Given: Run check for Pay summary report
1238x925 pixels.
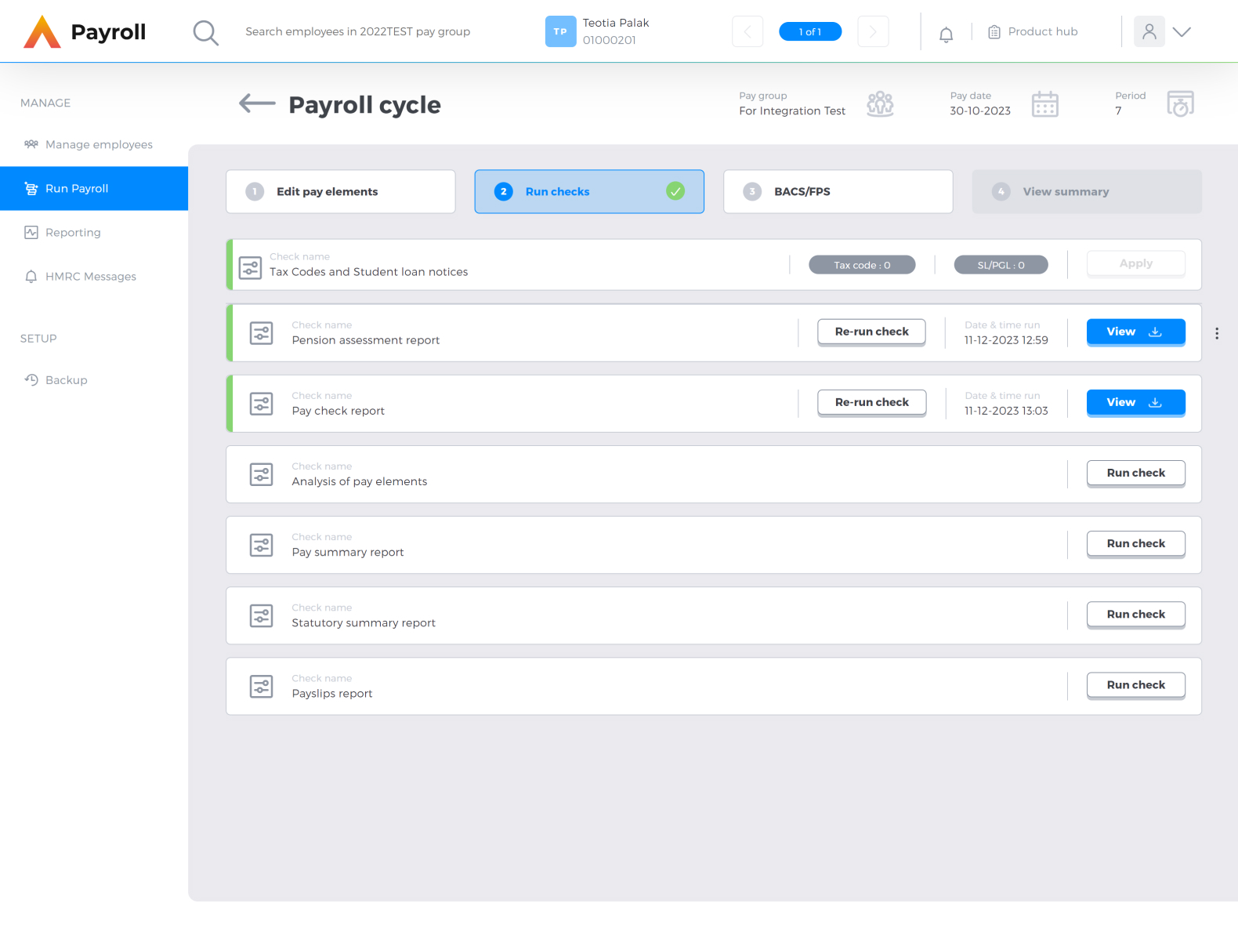Looking at the screenshot, I should 1135,543.
